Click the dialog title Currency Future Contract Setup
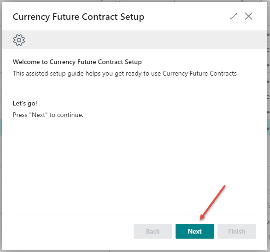This screenshot has width=270, height=252. pyautogui.click(x=78, y=17)
